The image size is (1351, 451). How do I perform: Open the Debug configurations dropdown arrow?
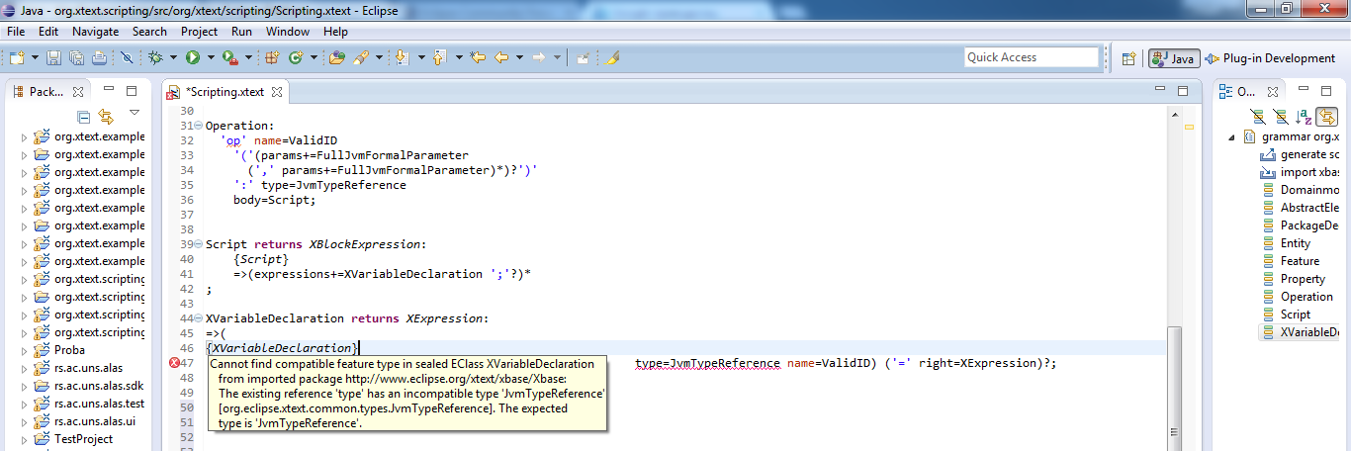coord(172,58)
